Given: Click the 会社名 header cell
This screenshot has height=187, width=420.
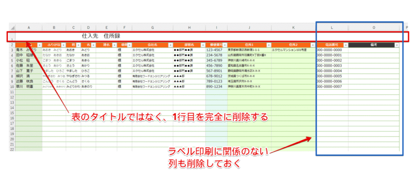Looking at the screenshot, I should (x=153, y=45).
